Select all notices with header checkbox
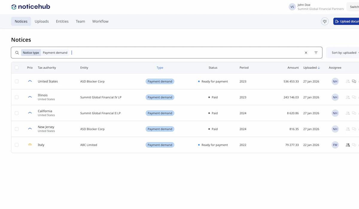 [17, 68]
